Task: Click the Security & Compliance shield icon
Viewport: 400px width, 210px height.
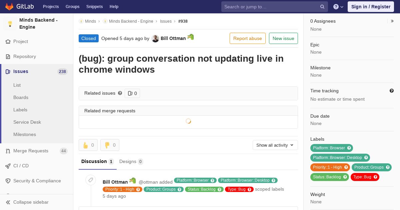Action: [8, 181]
